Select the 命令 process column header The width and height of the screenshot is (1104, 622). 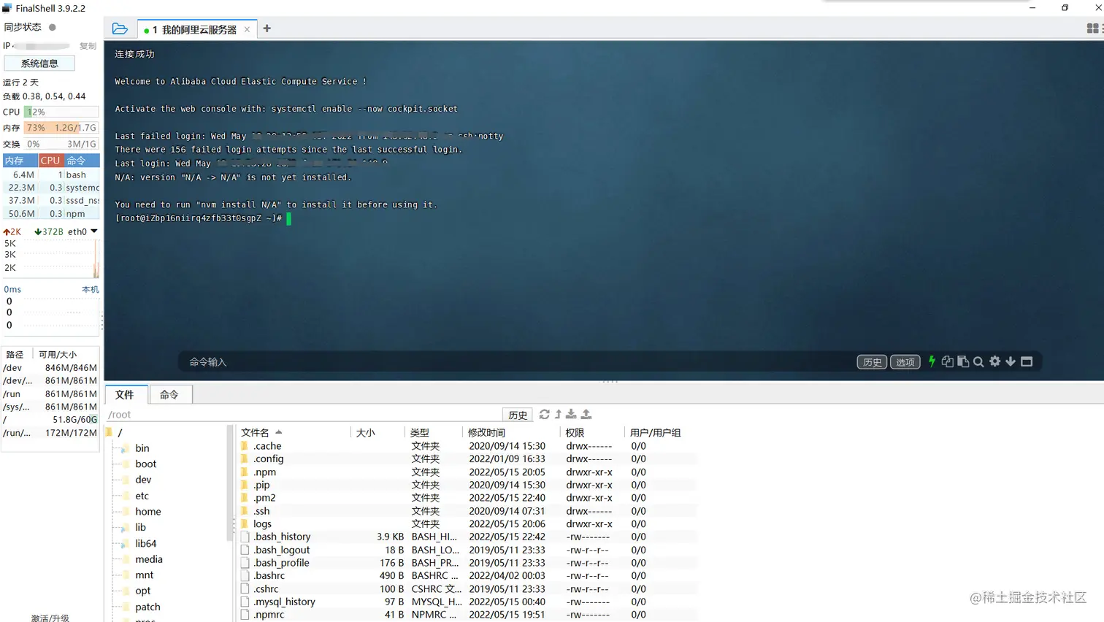coord(82,161)
